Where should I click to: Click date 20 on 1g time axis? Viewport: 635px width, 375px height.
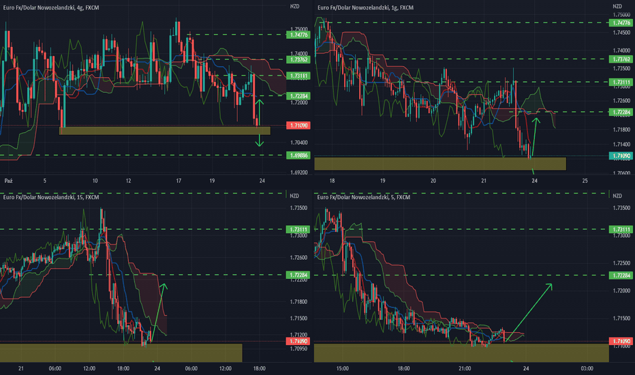click(433, 181)
